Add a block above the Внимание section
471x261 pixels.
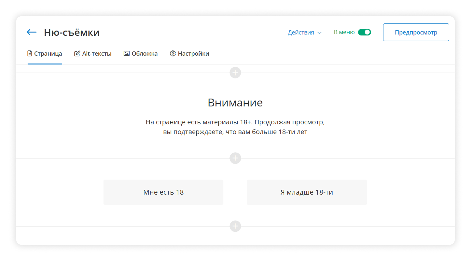pos(235,73)
